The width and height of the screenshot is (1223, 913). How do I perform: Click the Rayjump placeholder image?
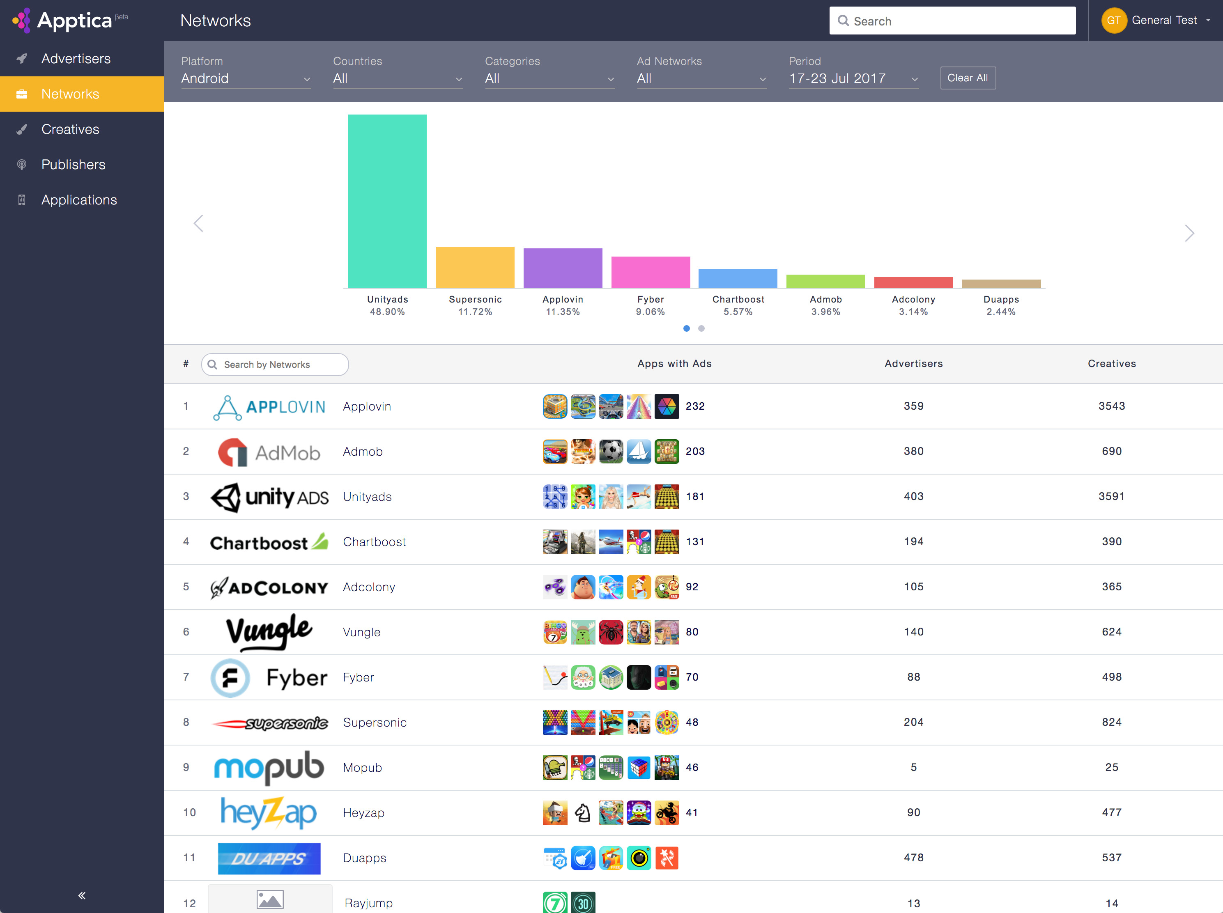[270, 899]
